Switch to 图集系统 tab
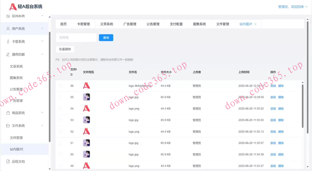This screenshot has height=171, width=312. tap(199, 24)
